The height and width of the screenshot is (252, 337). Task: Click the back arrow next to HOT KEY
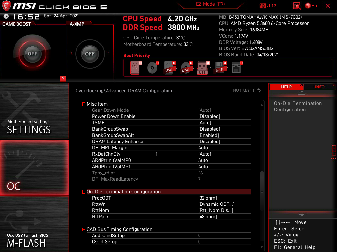[259, 90]
